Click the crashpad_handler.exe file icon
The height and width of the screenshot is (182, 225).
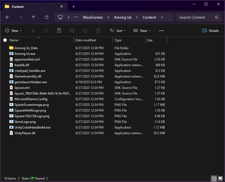tap(11, 71)
